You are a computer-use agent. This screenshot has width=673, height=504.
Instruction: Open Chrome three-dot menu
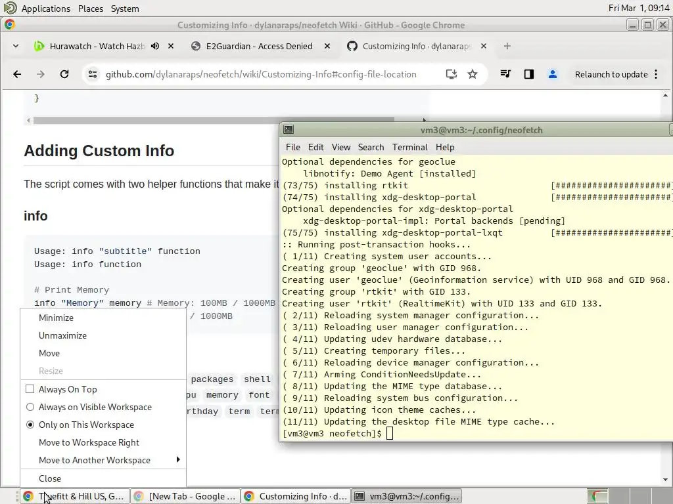point(656,74)
